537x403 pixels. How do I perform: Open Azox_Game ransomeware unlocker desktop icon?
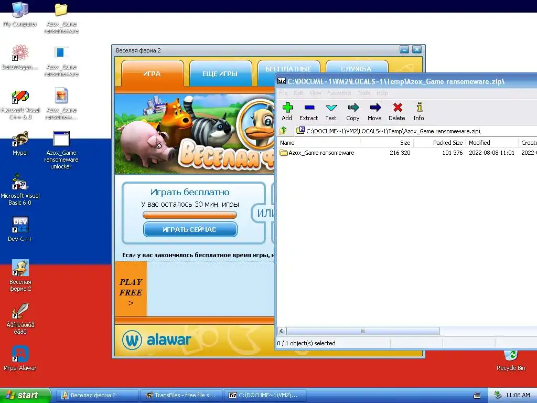click(61, 150)
